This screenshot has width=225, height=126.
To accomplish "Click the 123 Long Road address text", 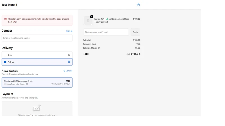I will click(16, 84).
